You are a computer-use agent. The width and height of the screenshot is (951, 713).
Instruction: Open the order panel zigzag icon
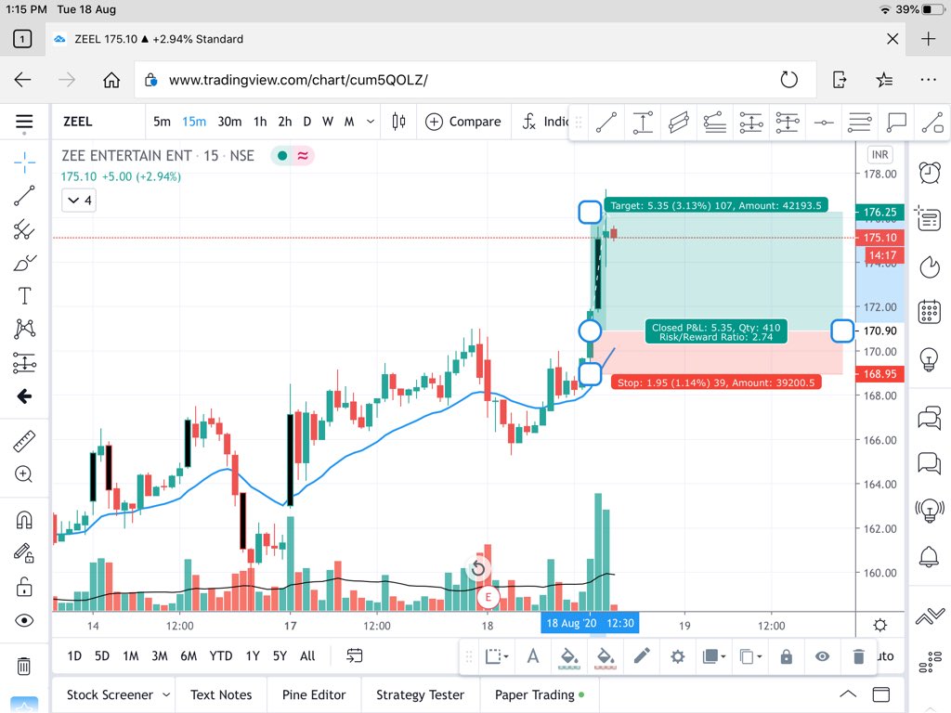point(931,616)
